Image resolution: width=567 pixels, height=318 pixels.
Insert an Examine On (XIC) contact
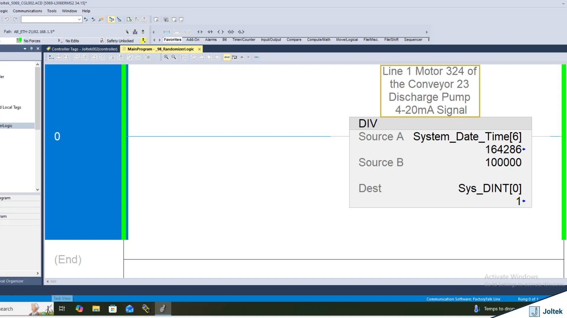(x=200, y=32)
